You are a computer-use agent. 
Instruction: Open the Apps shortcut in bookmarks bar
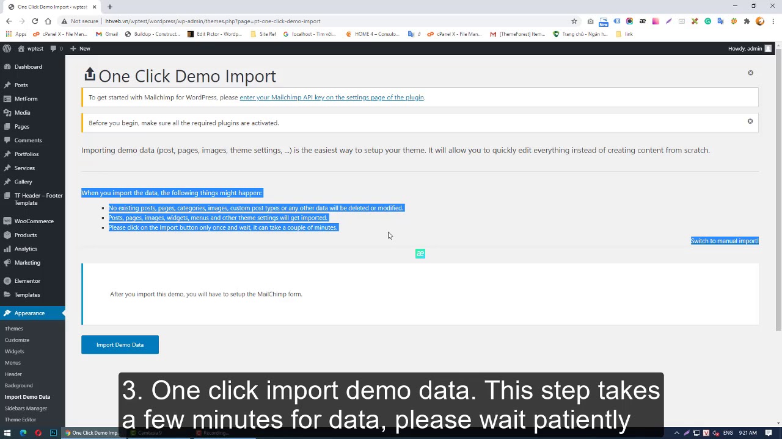click(x=16, y=34)
